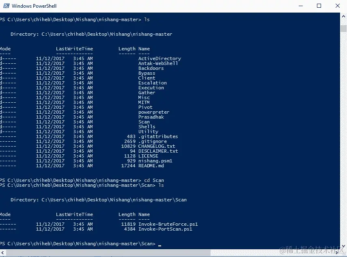Minimize the Windows PowerShell window

point(300,6)
